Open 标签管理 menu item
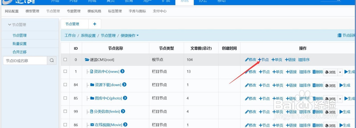356x128 pixels. click(x=115, y=11)
